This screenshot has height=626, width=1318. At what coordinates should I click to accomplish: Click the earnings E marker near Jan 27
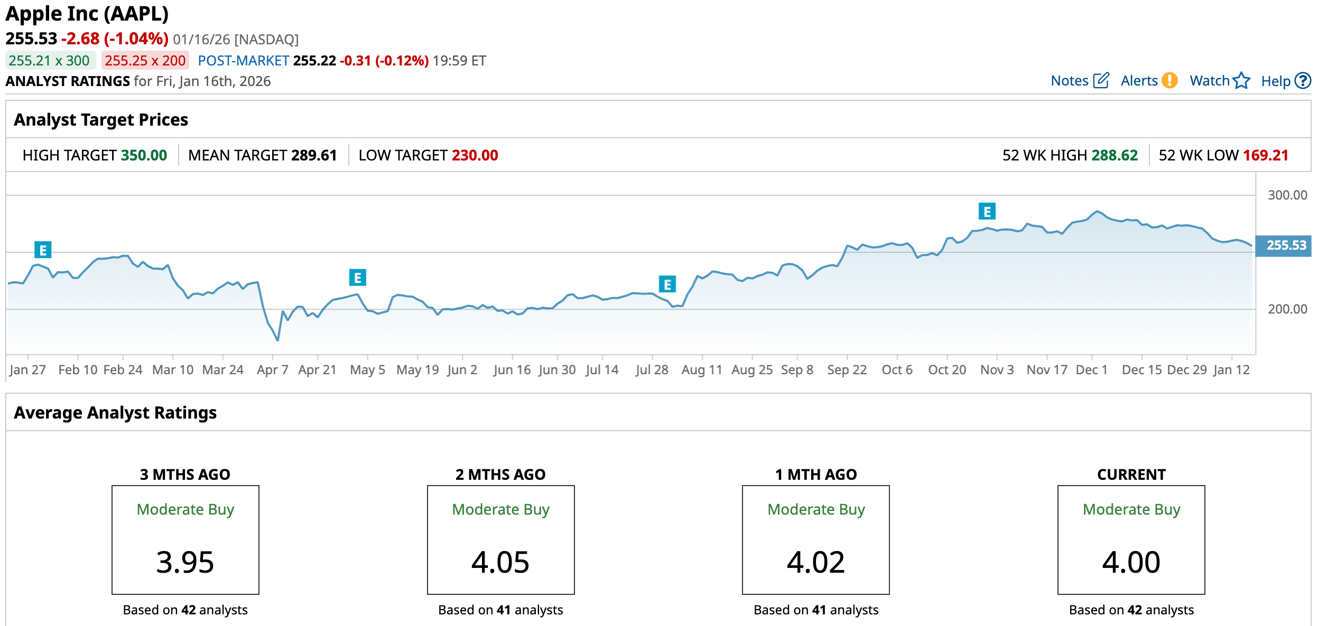(43, 250)
